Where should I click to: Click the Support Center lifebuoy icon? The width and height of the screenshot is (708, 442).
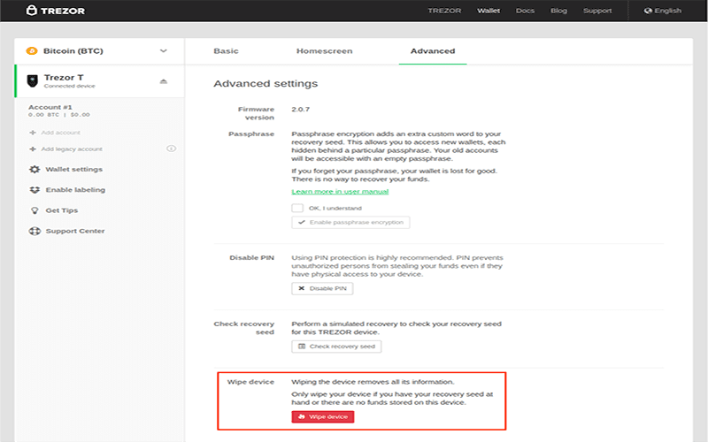35,231
